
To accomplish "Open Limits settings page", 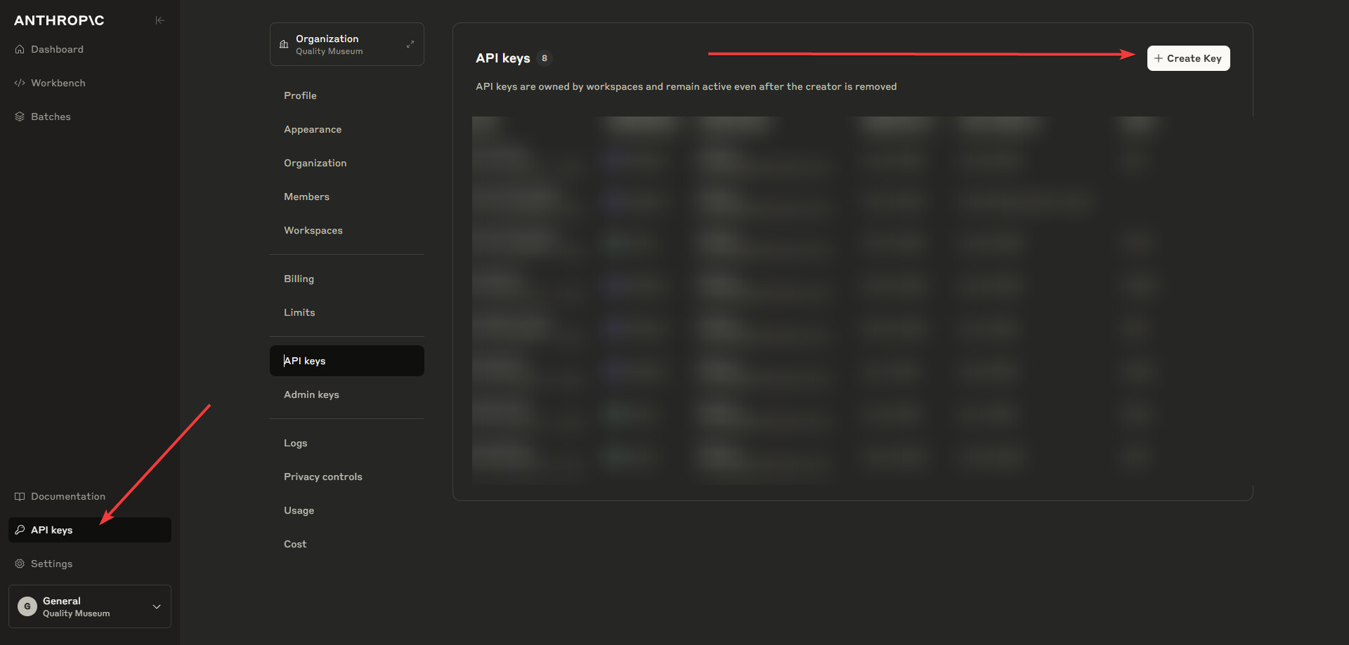I will pyautogui.click(x=347, y=312).
